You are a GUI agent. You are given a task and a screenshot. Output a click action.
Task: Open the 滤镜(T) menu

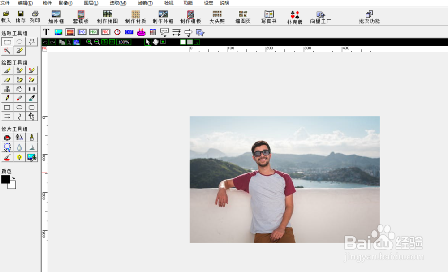145,3
